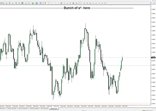Image resolution: width=156 pixels, height=111 pixels.
Task: Open the search magnifier icon
Action: pyautogui.click(x=151, y=3)
